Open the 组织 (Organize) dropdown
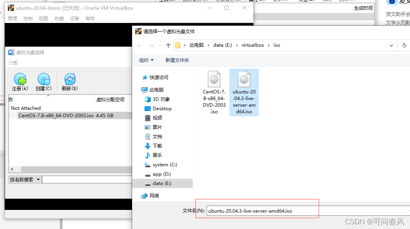This screenshot has height=229, width=410. coord(146,60)
